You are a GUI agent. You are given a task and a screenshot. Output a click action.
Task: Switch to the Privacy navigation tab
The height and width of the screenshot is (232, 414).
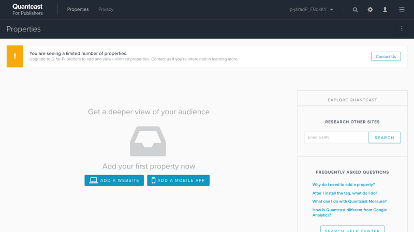pos(106,10)
